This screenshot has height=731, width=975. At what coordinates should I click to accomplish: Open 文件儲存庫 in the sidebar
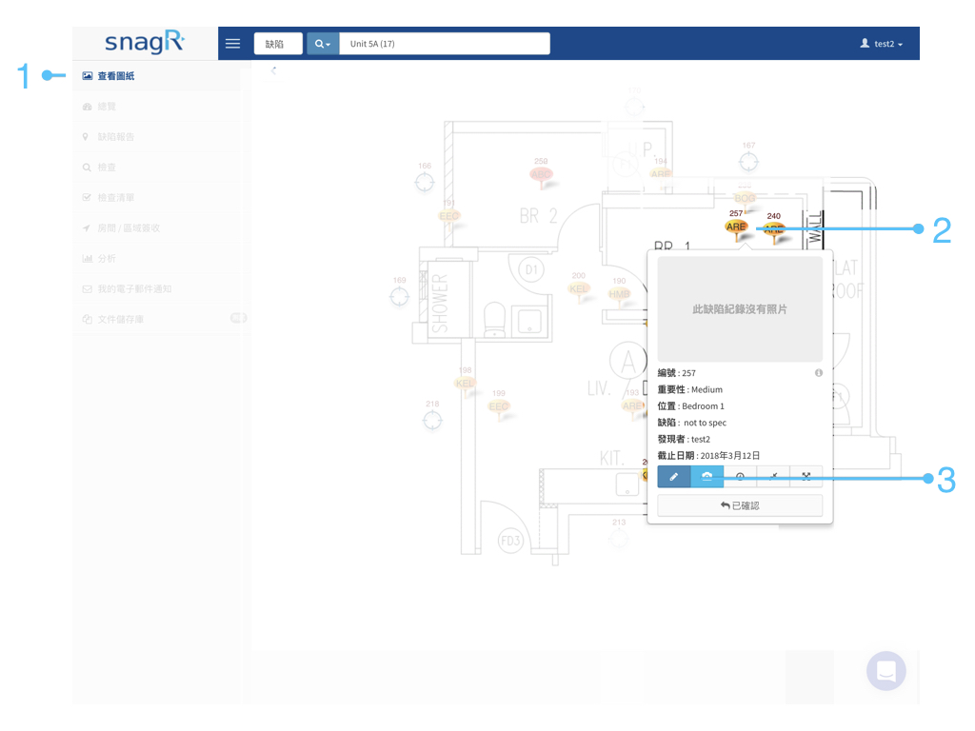[x=157, y=319]
